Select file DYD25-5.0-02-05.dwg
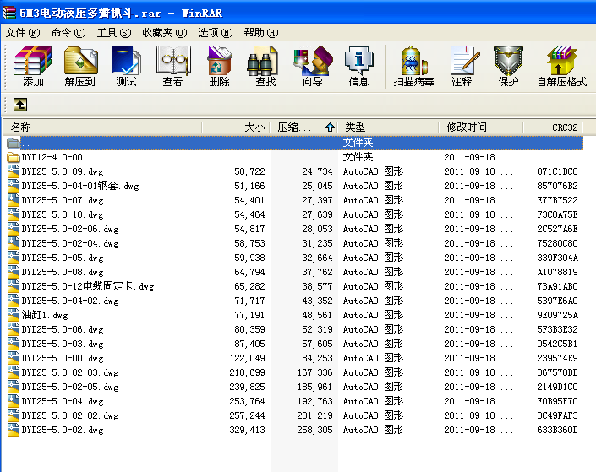 click(70, 387)
